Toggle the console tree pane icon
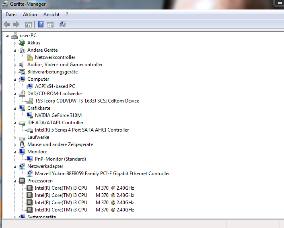Screen dimensions: 284x228 [29, 25]
